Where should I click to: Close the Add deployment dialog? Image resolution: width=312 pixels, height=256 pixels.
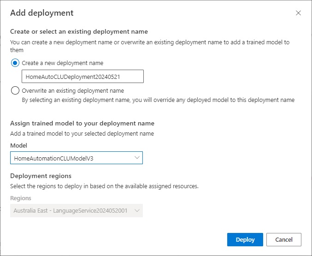coord(298,13)
